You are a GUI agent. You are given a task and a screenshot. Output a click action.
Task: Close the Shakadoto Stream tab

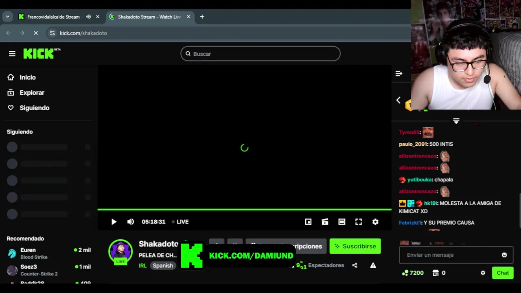[188, 17]
